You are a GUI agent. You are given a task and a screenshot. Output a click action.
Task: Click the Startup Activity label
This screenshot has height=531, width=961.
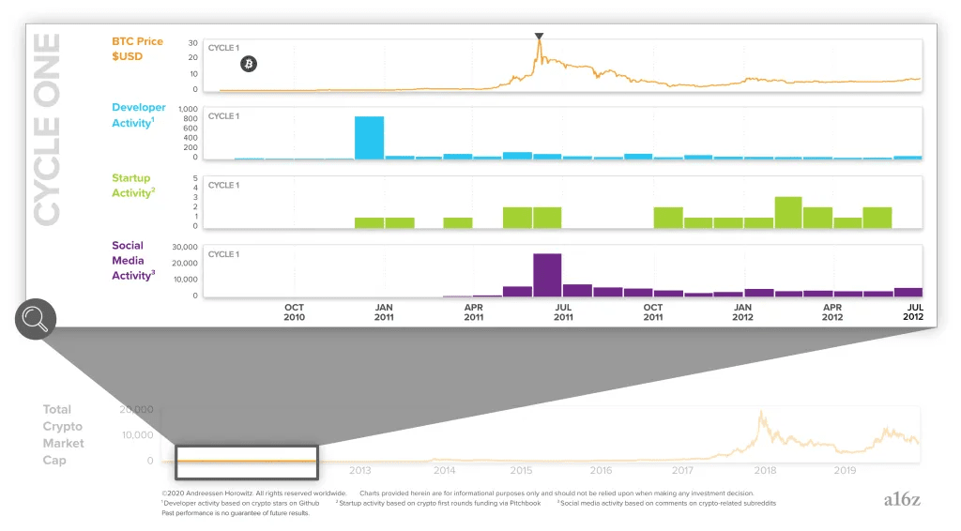point(133,186)
